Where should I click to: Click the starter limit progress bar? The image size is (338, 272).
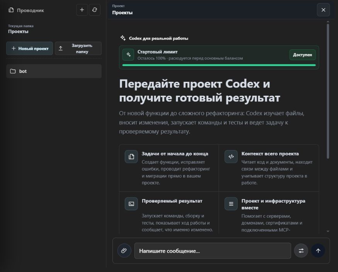[219, 65]
